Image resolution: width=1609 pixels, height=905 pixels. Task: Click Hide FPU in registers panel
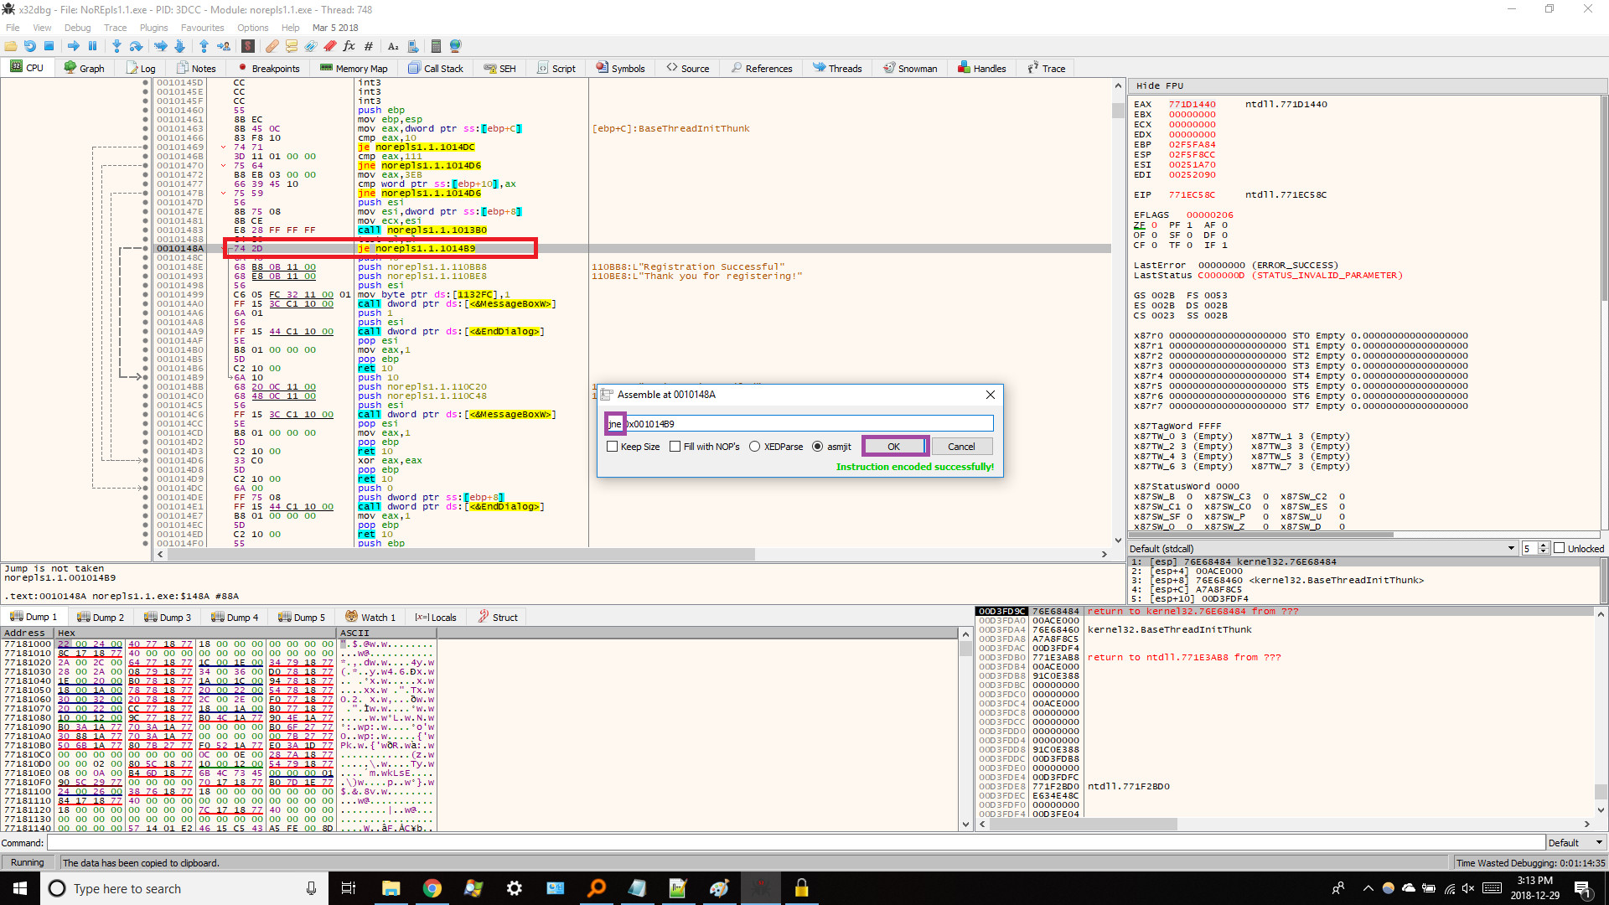pyautogui.click(x=1160, y=85)
